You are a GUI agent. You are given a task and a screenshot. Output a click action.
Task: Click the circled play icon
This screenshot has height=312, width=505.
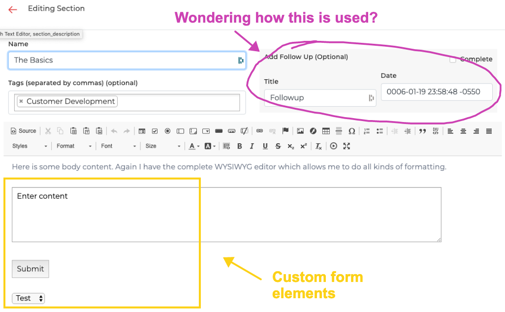pos(334,146)
